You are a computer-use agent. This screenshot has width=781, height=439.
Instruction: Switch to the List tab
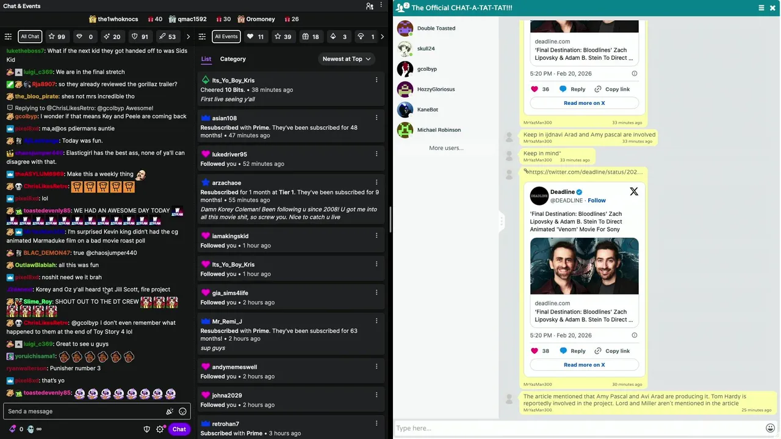(x=206, y=59)
